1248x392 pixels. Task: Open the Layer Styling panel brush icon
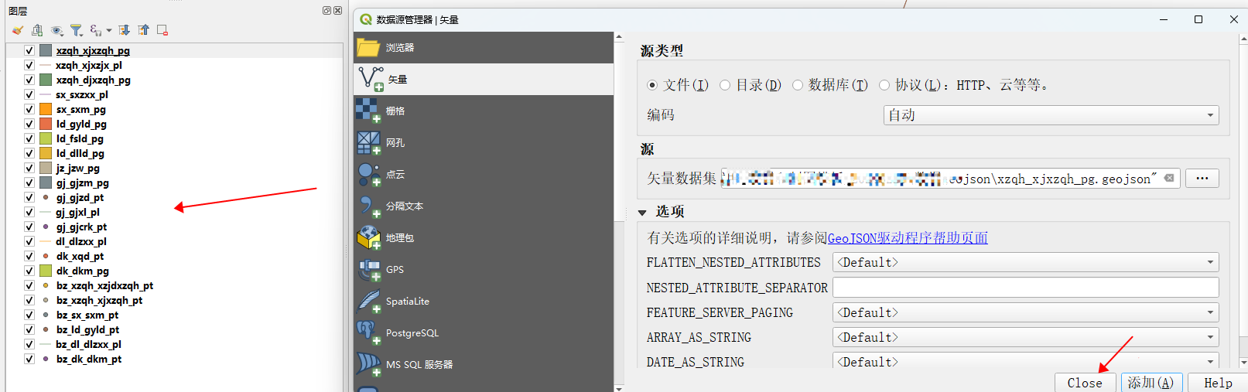[x=18, y=30]
